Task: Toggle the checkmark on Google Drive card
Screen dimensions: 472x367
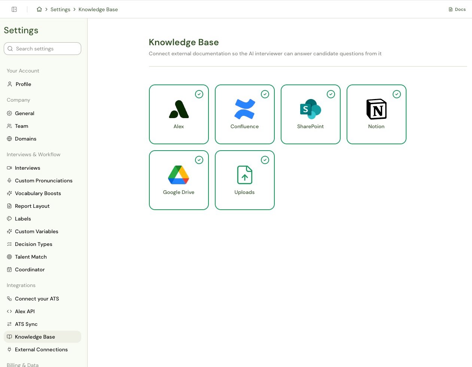Action: (x=199, y=160)
